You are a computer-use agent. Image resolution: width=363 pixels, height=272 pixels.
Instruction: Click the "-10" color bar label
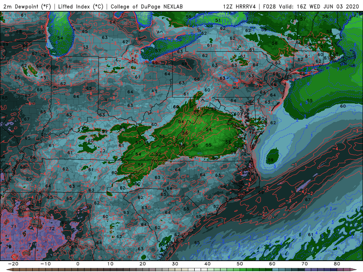tap(45, 264)
